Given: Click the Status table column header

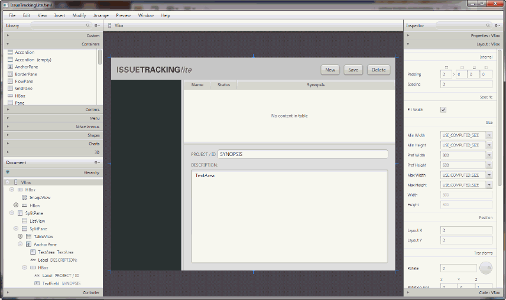Looking at the screenshot, I should pos(223,85).
